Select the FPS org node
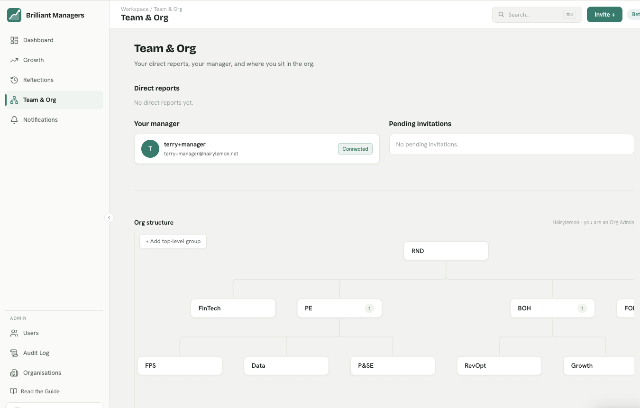The height and width of the screenshot is (408, 640). click(x=180, y=365)
